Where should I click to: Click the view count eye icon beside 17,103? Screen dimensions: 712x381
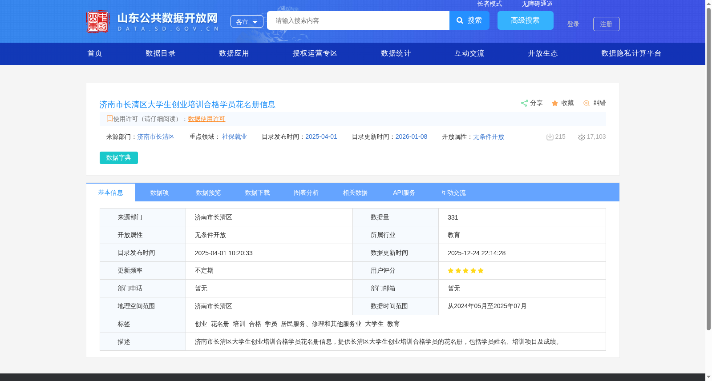(582, 137)
